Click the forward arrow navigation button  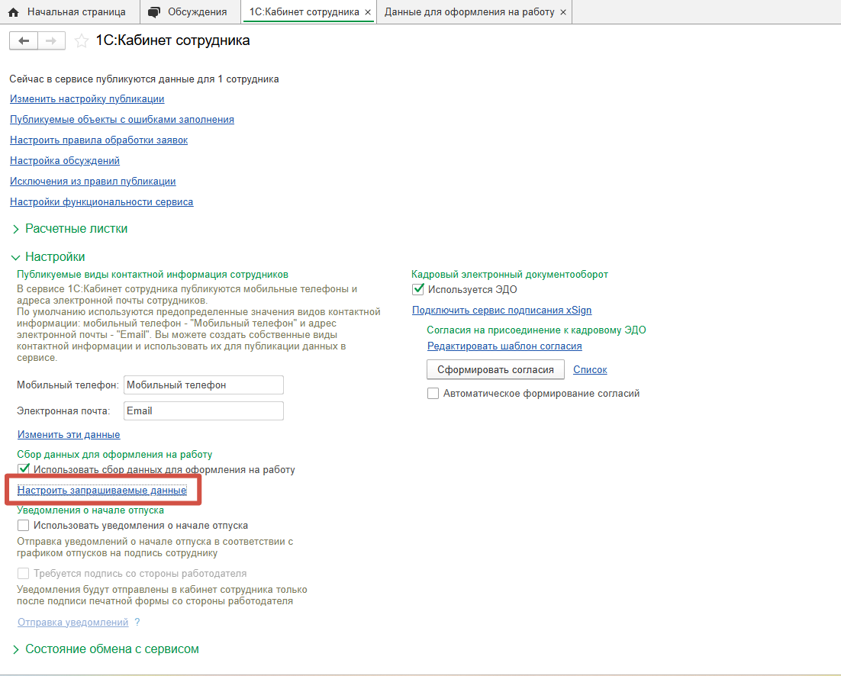(x=51, y=41)
